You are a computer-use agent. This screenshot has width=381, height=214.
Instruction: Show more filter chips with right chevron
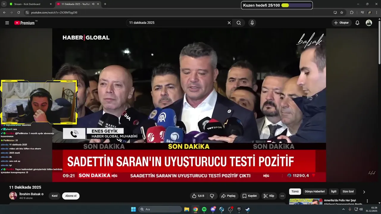point(364,192)
